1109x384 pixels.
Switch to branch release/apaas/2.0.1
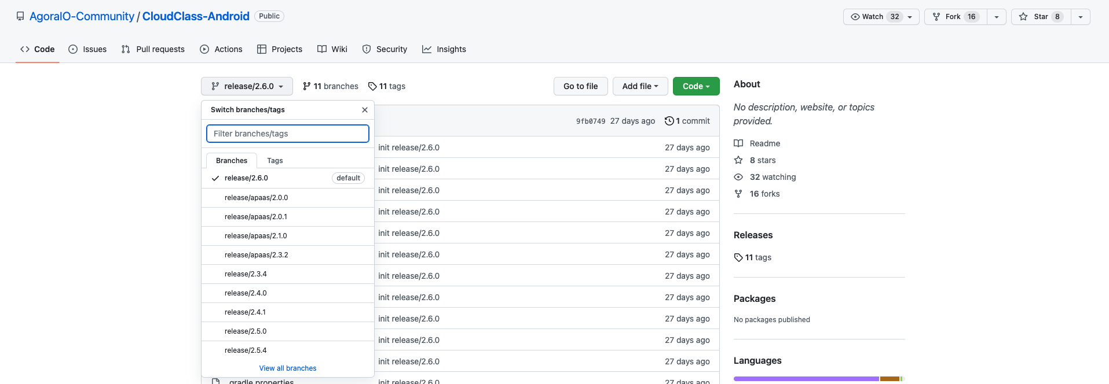click(288, 217)
